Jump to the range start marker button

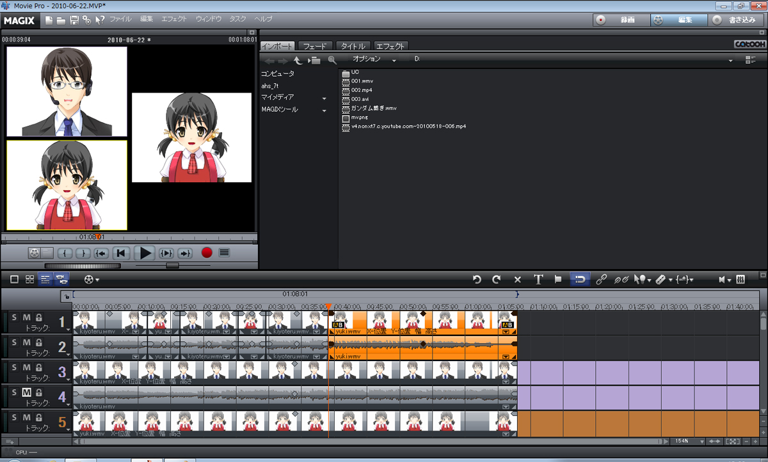(x=101, y=253)
